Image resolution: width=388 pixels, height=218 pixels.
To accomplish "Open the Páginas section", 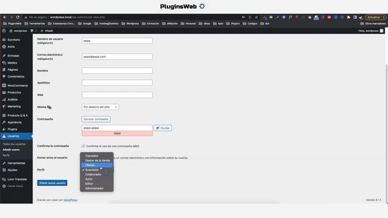I will click(13, 70).
